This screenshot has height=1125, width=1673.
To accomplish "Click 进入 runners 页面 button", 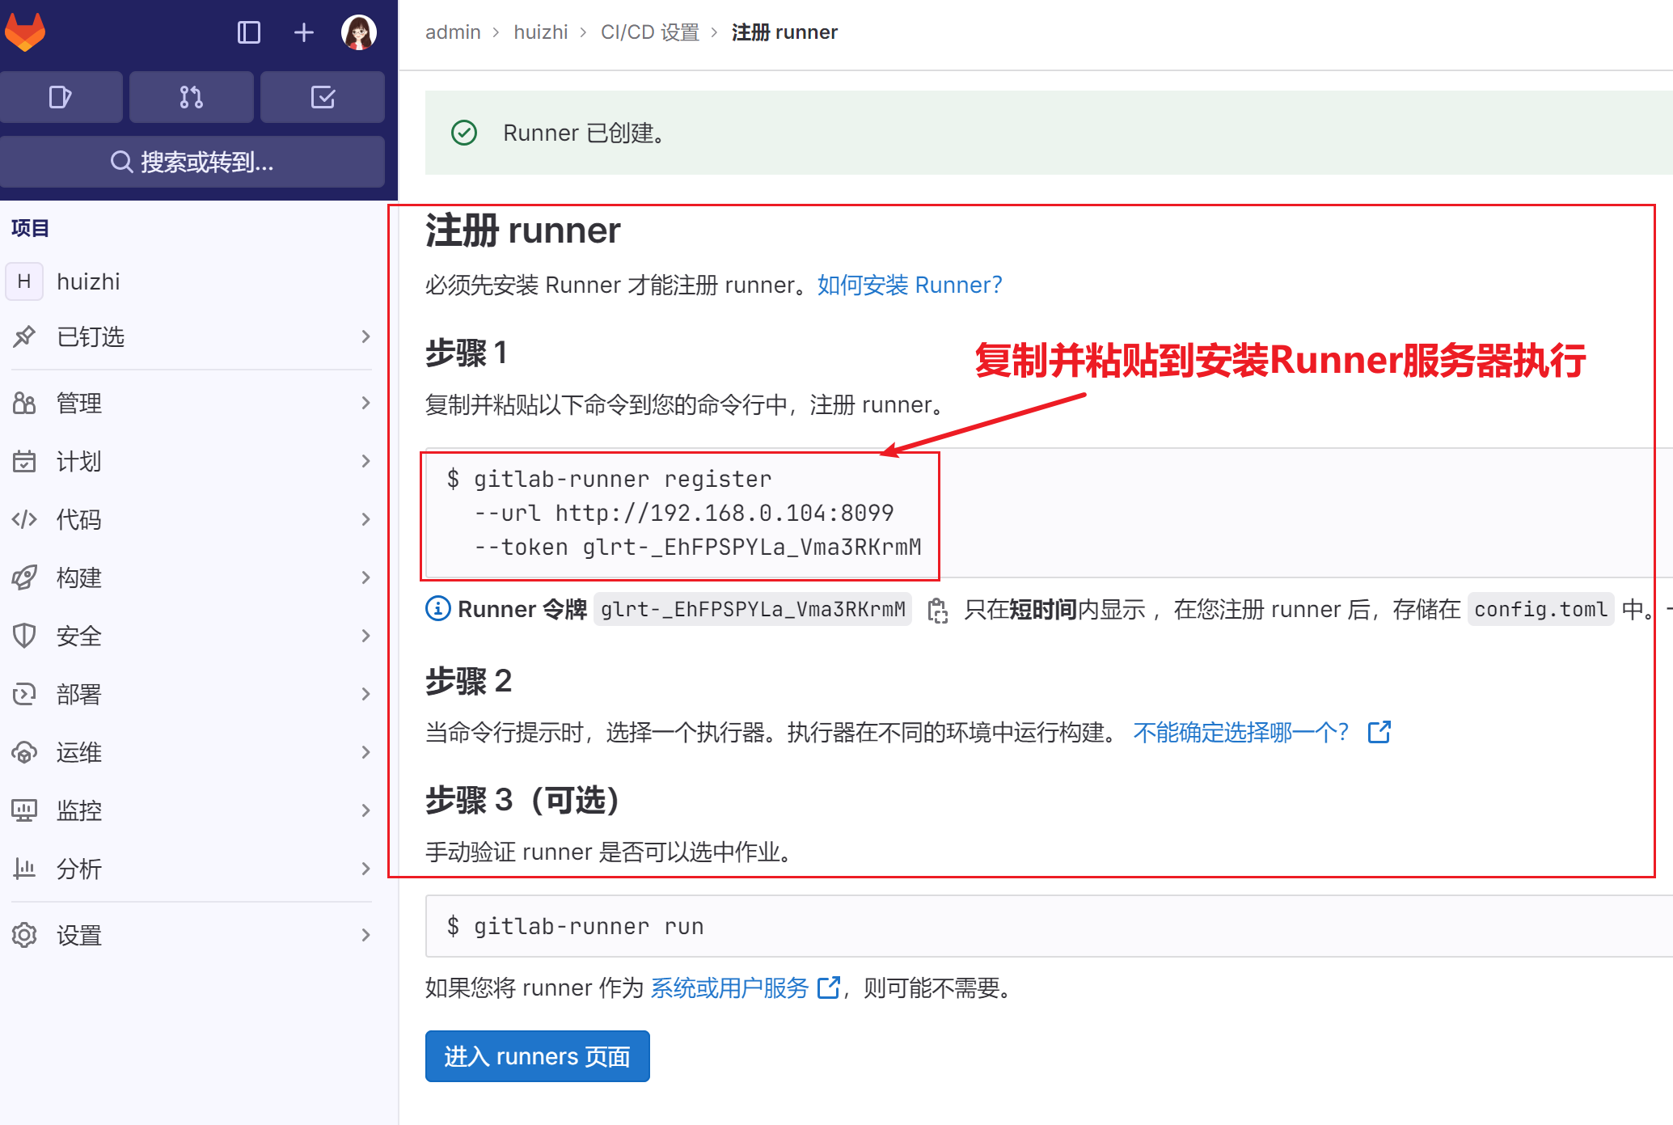I will click(538, 1056).
